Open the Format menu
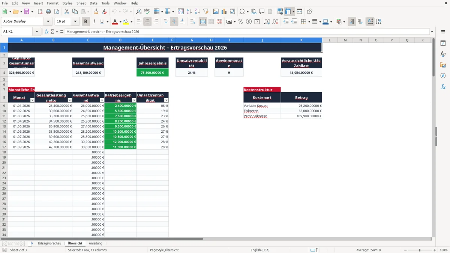The width and height of the screenshot is (450, 253). point(52,3)
